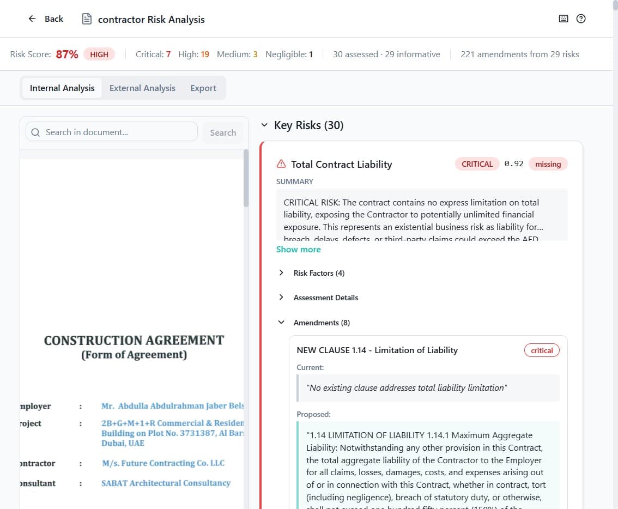Image resolution: width=618 pixels, height=509 pixels.
Task: Click the CRITICAL severity badge on the risk card
Action: [477, 163]
